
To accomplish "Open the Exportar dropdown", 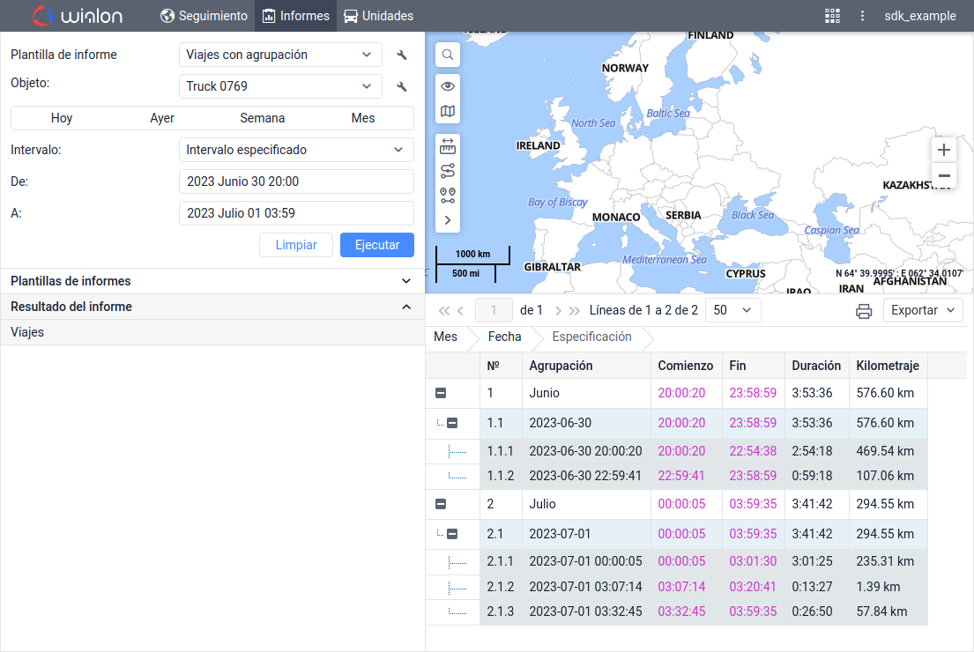I will click(x=923, y=310).
